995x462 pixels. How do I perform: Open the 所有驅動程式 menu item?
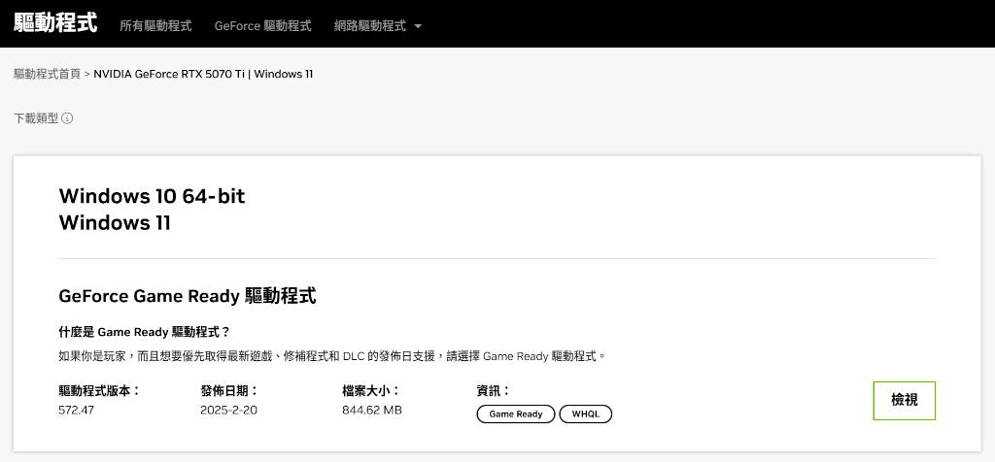155,26
